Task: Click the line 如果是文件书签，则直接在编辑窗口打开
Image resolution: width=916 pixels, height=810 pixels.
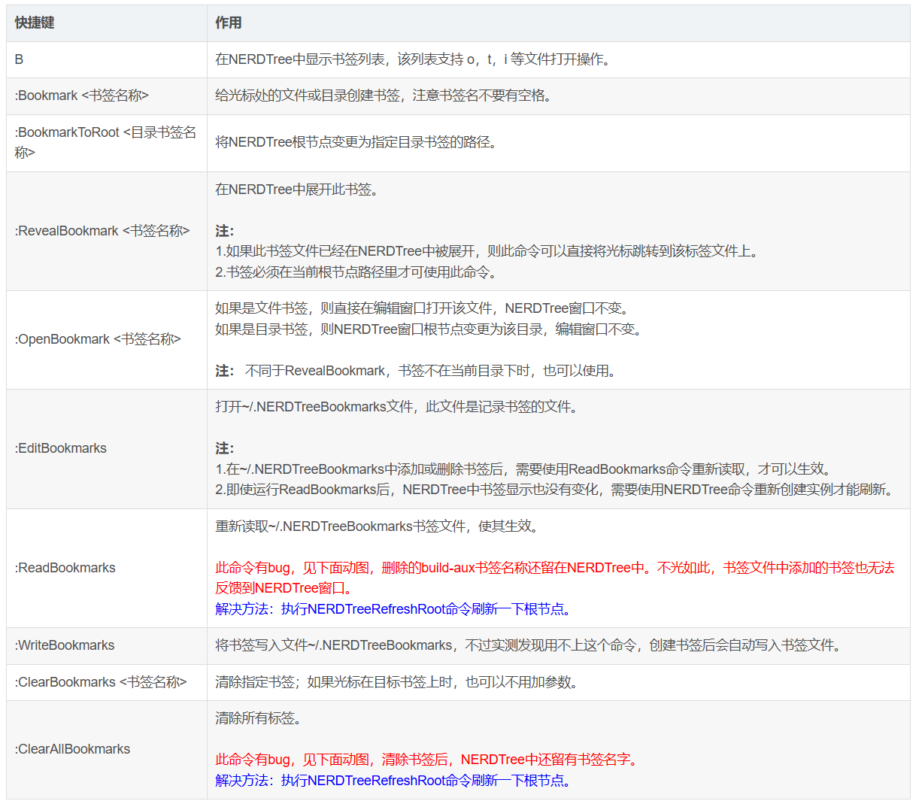Action: click(x=424, y=308)
